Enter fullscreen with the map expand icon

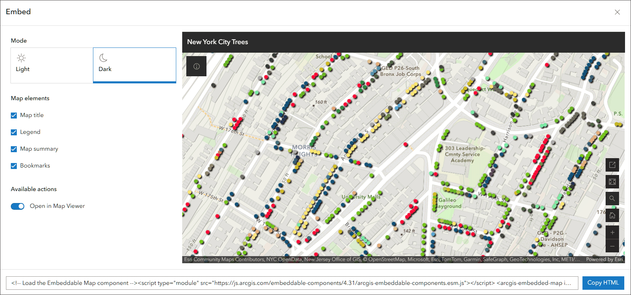tap(612, 182)
